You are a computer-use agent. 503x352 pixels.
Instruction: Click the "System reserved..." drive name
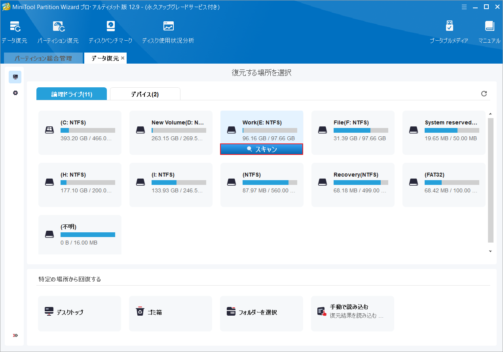pyautogui.click(x=451, y=122)
